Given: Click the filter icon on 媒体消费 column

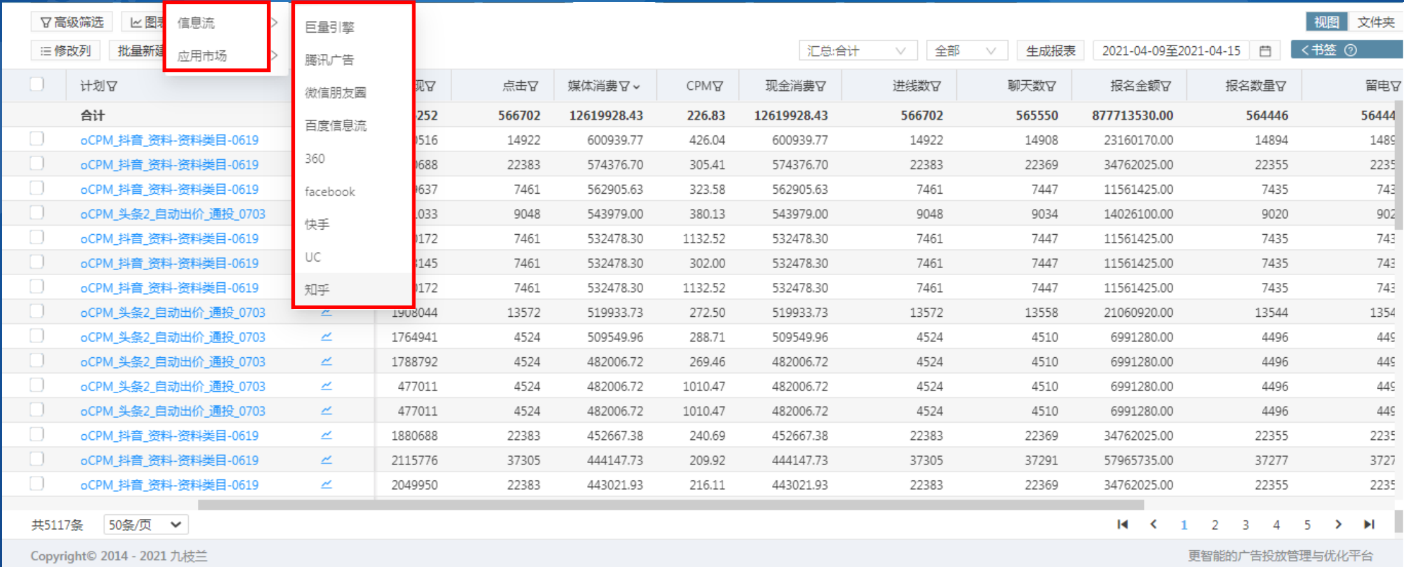Looking at the screenshot, I should [x=624, y=86].
